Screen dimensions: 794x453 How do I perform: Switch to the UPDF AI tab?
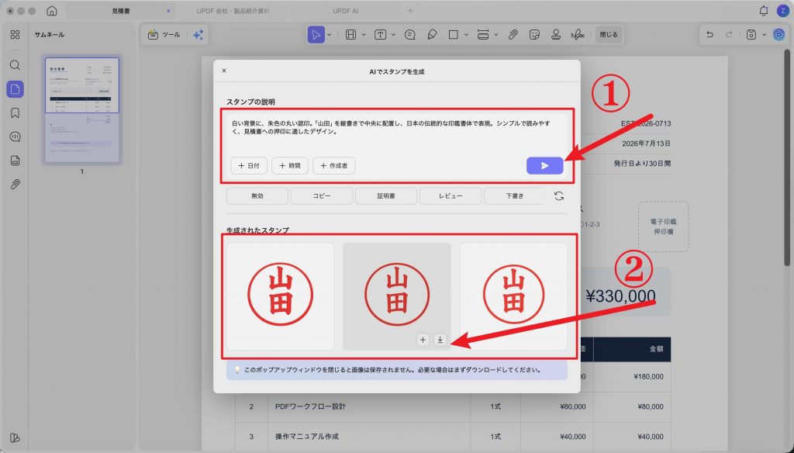346,11
